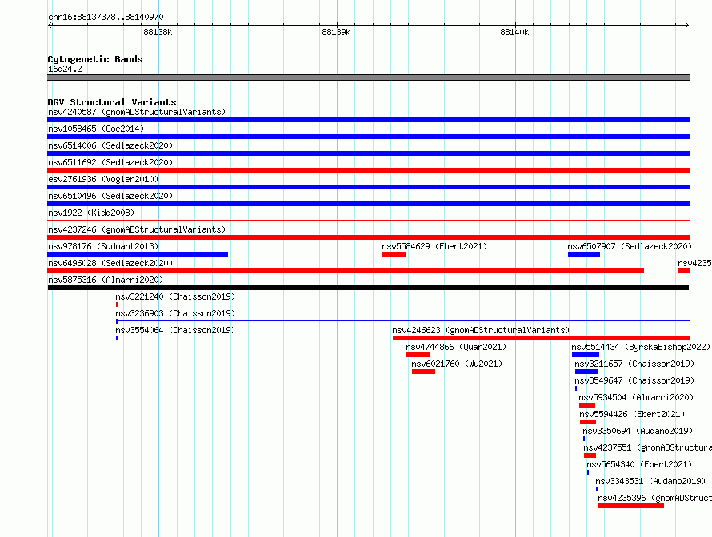Screen dimensions: 712x537
Task: Click red bar under nsv6021760
Action: [x=424, y=372]
